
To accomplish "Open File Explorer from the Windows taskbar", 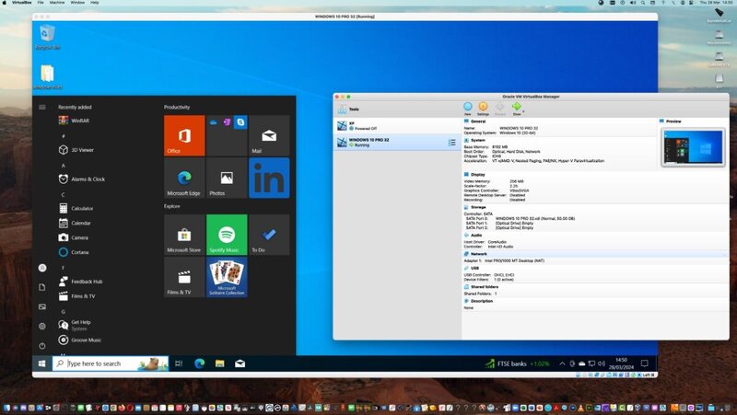I will point(219,363).
